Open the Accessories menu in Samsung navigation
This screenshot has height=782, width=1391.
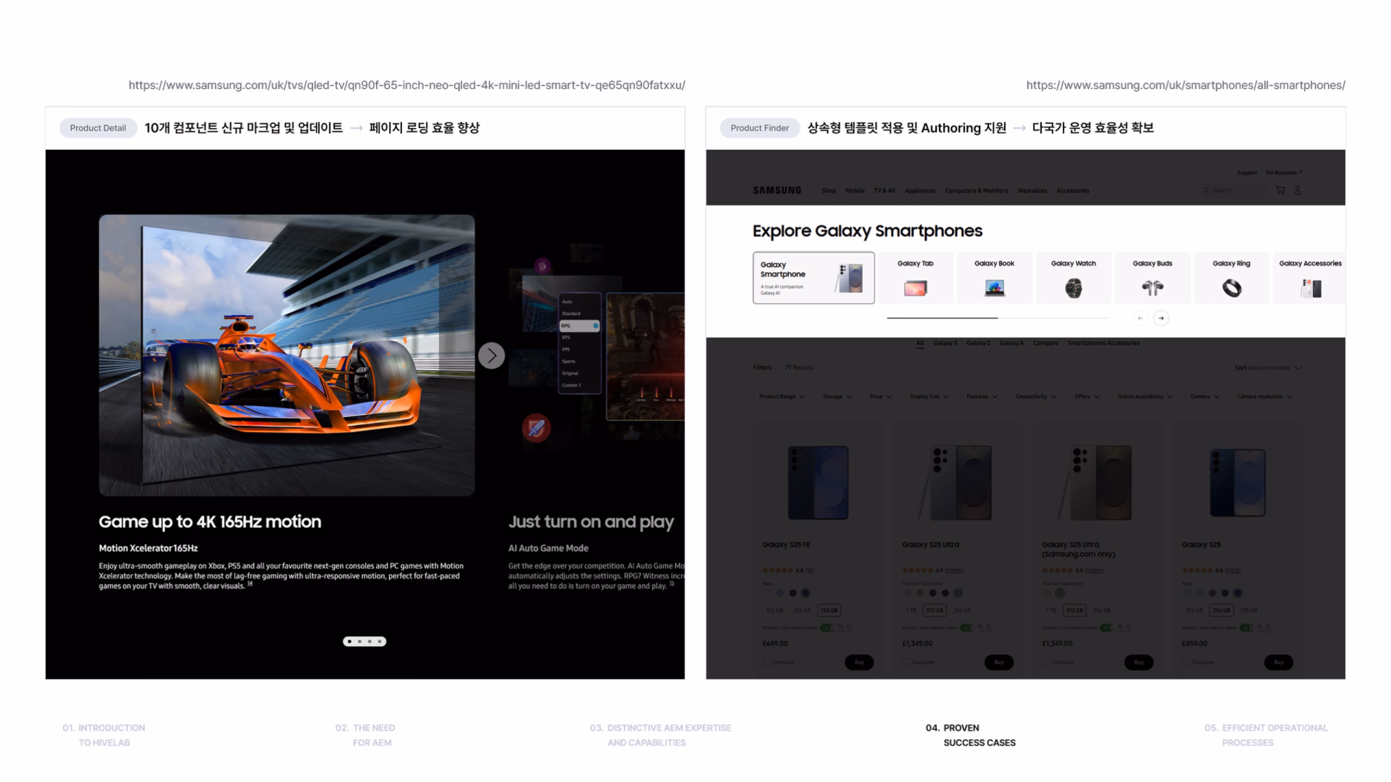point(1073,191)
